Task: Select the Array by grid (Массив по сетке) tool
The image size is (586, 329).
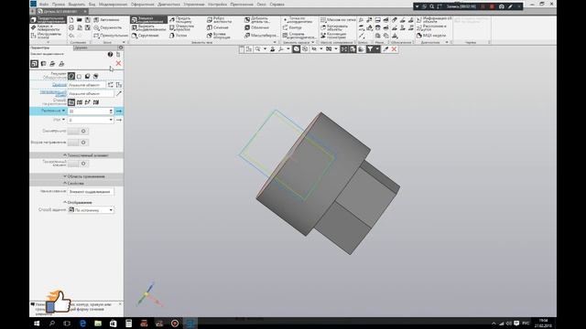Action: point(338,19)
